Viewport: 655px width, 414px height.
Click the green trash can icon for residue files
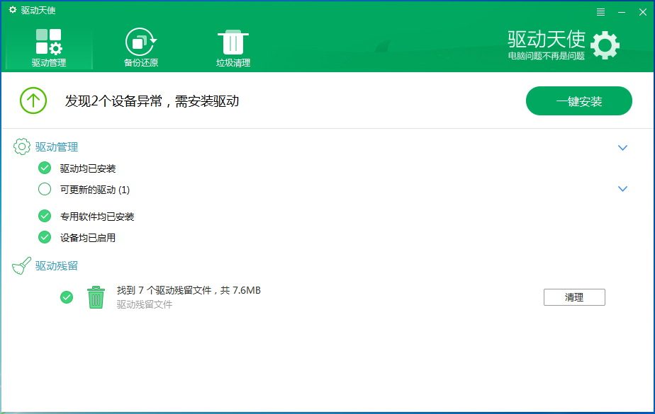(x=96, y=297)
